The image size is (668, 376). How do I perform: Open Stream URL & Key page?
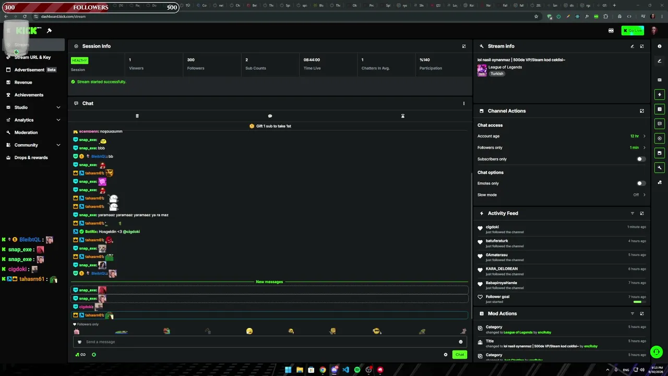pyautogui.click(x=33, y=57)
